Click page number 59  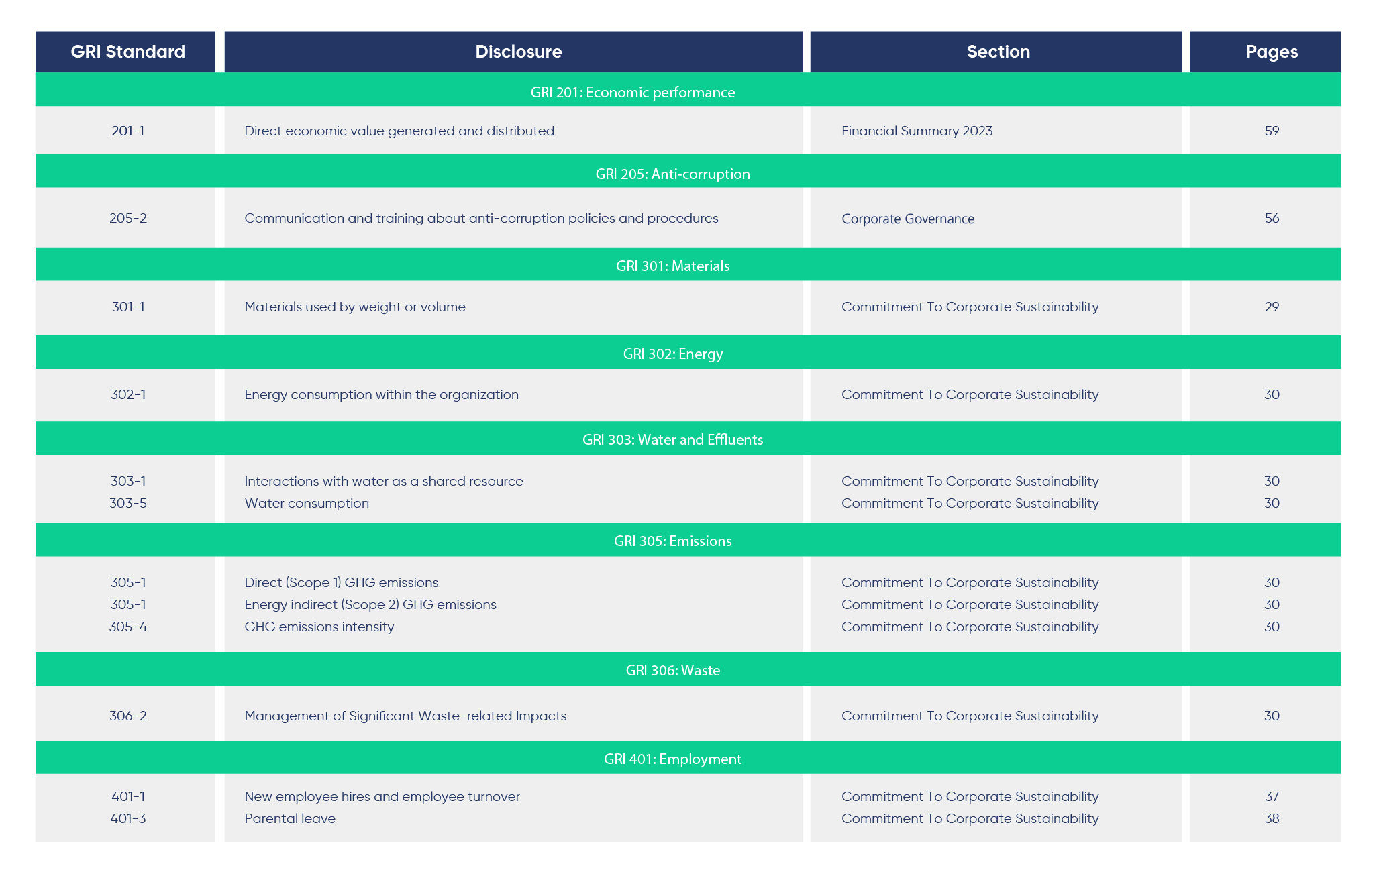(x=1272, y=131)
